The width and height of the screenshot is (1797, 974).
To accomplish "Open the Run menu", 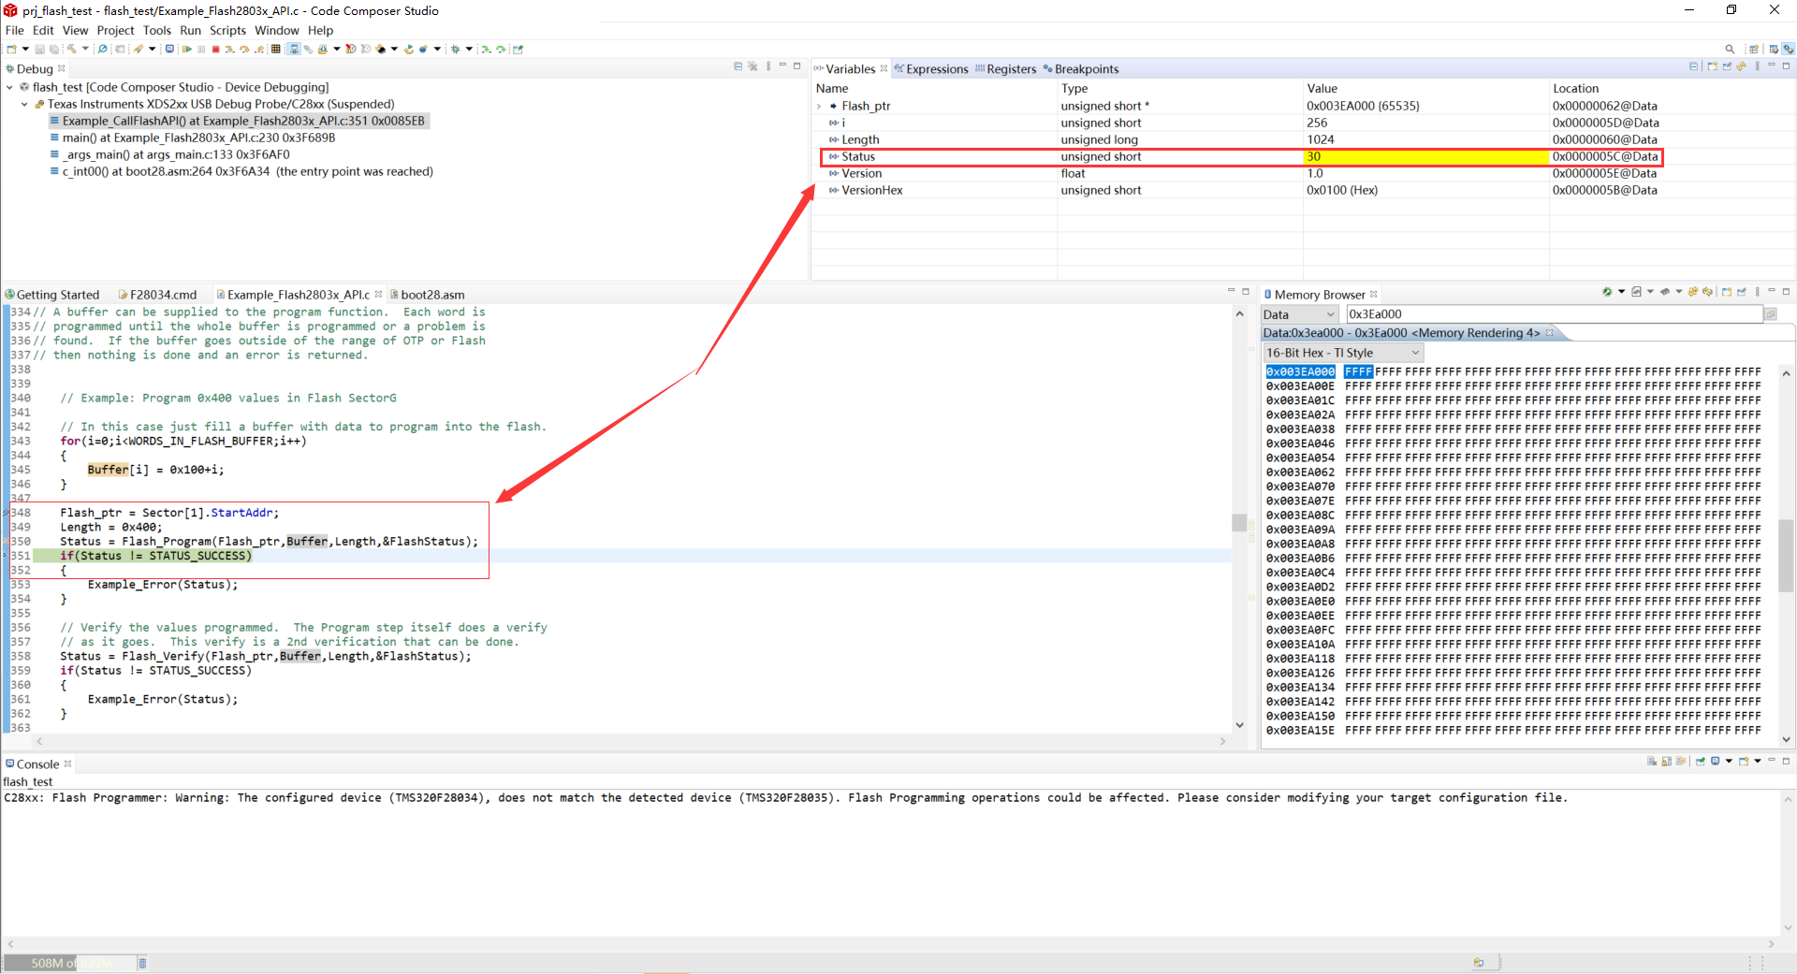I will (x=190, y=30).
